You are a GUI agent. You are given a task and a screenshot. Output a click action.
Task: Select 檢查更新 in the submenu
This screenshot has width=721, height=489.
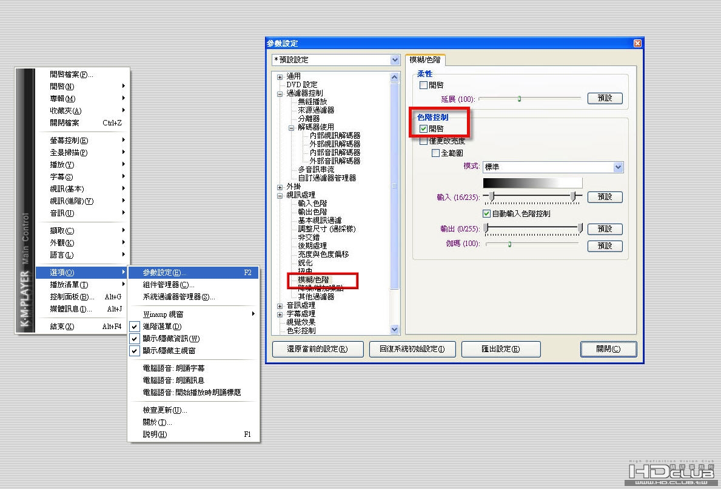(x=193, y=410)
